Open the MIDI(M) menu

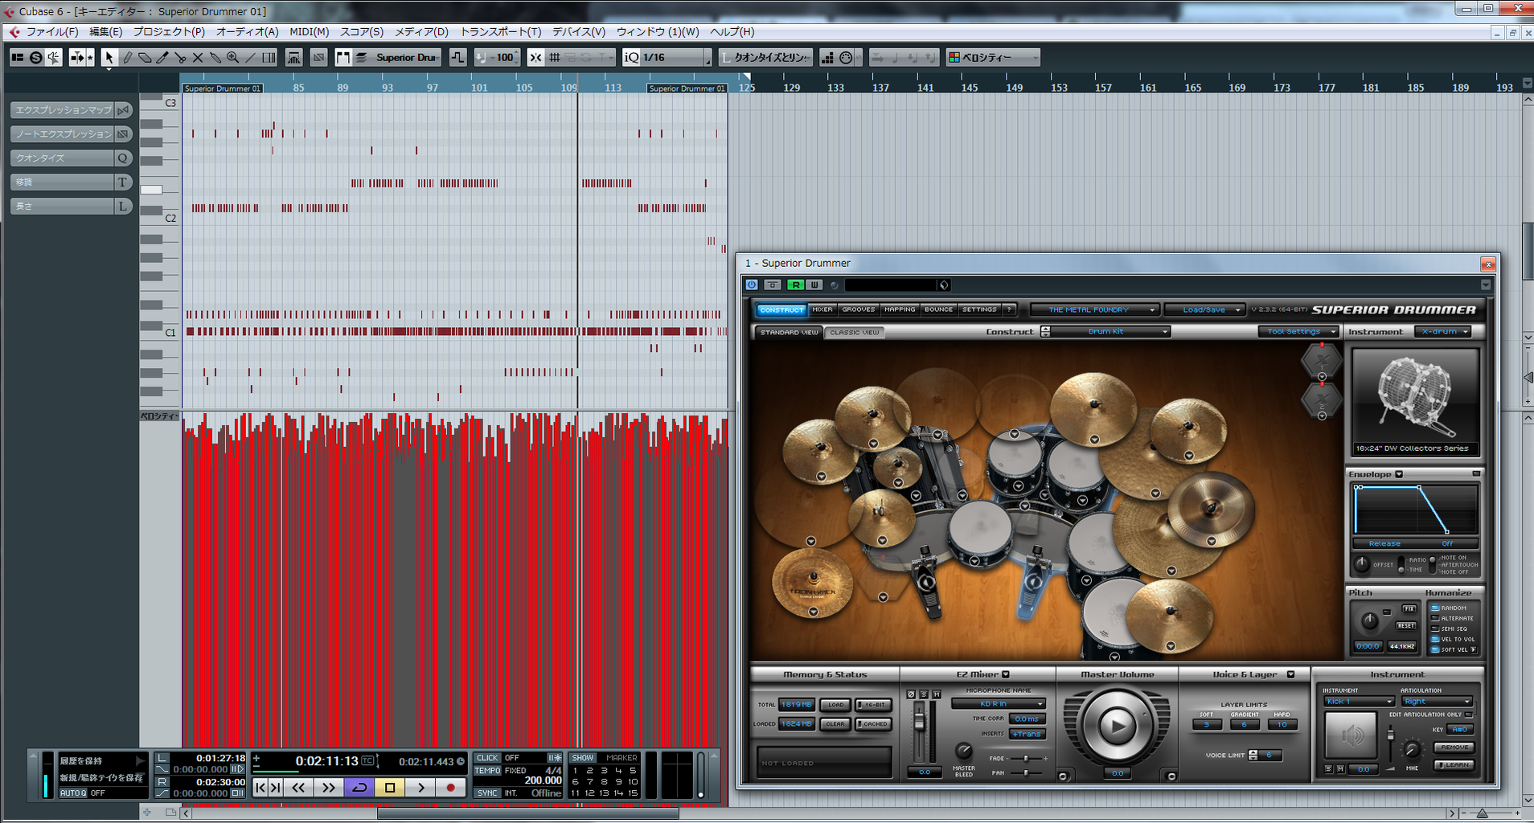coord(310,32)
